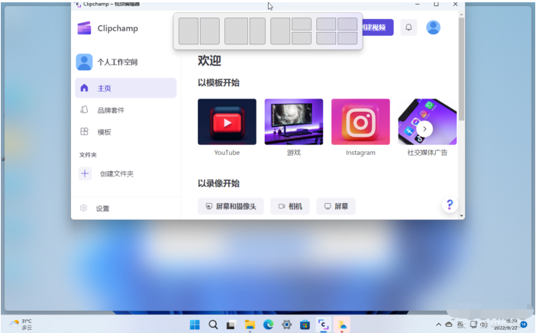Click the 社交媒体广告 label text

[427, 153]
